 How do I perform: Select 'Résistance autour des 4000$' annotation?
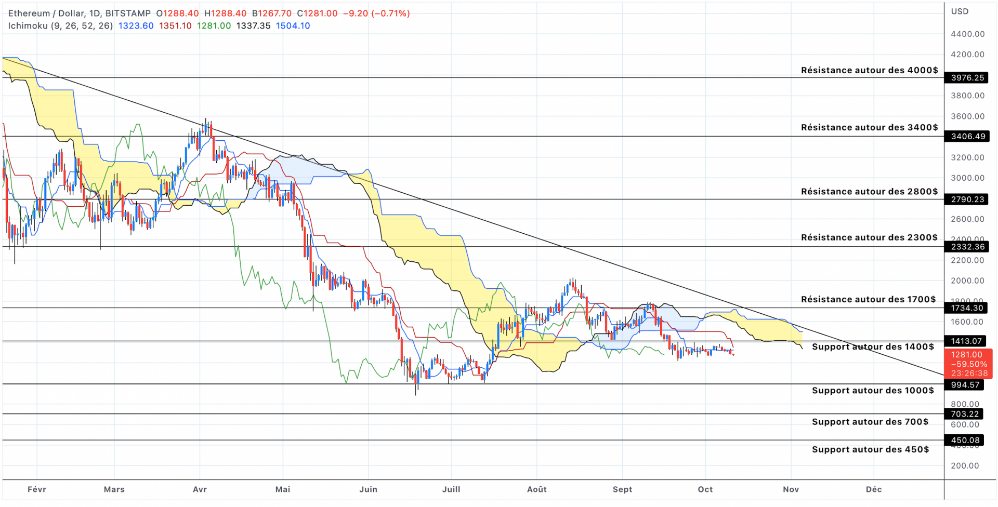pos(870,70)
